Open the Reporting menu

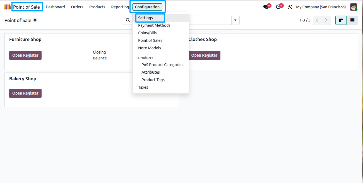point(120,7)
